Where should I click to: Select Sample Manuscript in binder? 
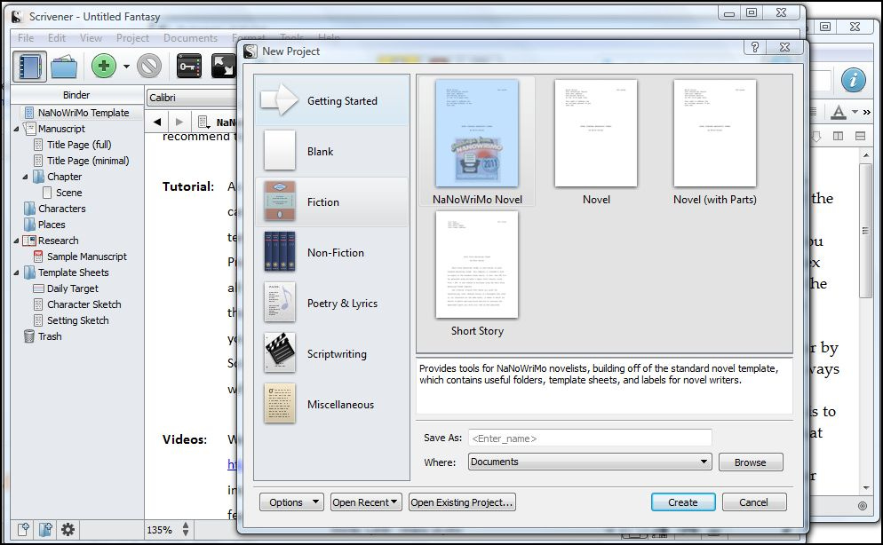click(x=87, y=257)
